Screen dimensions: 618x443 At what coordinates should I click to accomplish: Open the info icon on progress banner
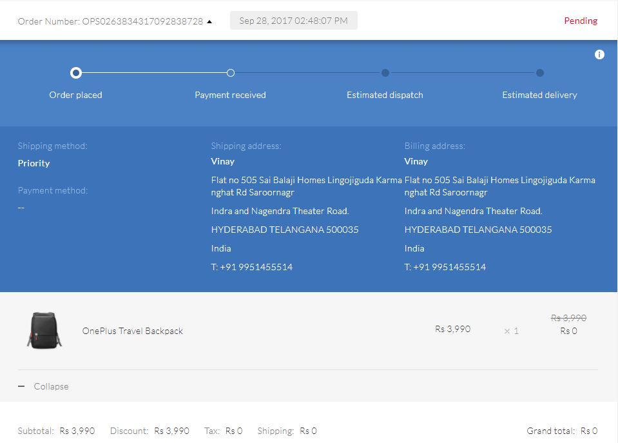click(x=599, y=54)
